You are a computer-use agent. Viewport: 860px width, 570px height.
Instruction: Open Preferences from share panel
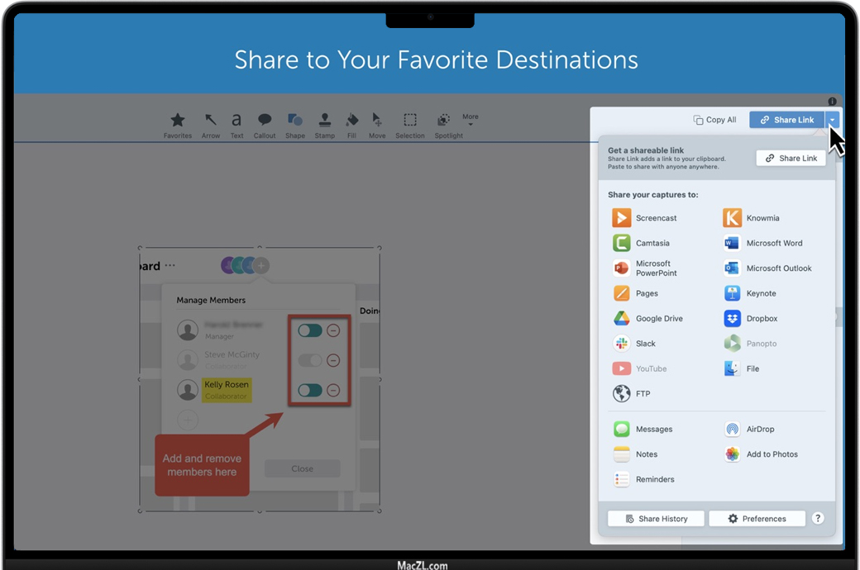(x=757, y=519)
